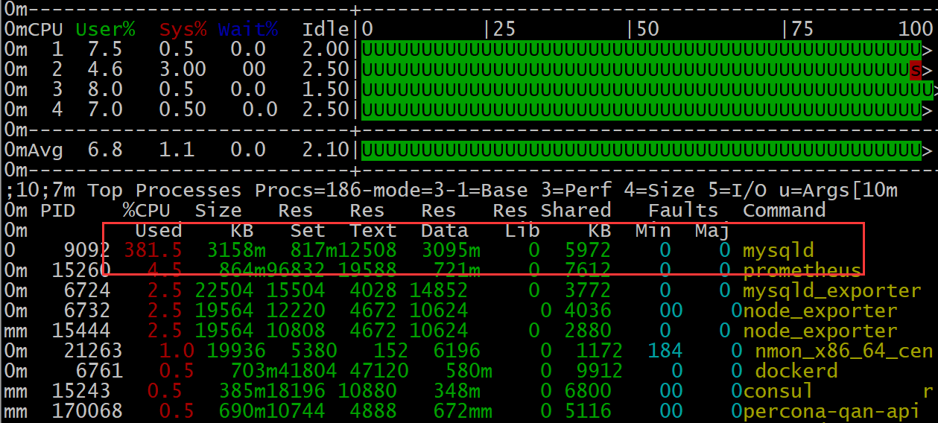Click the 381.5 CPU usage value
938x423 pixels.
coord(153,251)
